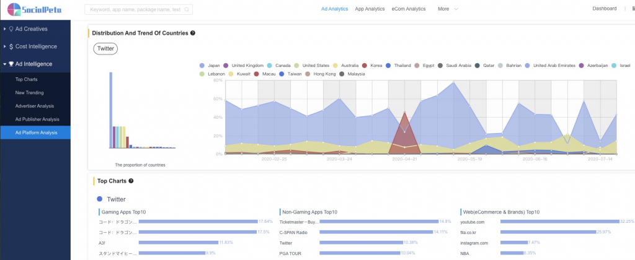Click the instagram.com entry
Viewport: 635px width, 260px height.
[x=474, y=243]
